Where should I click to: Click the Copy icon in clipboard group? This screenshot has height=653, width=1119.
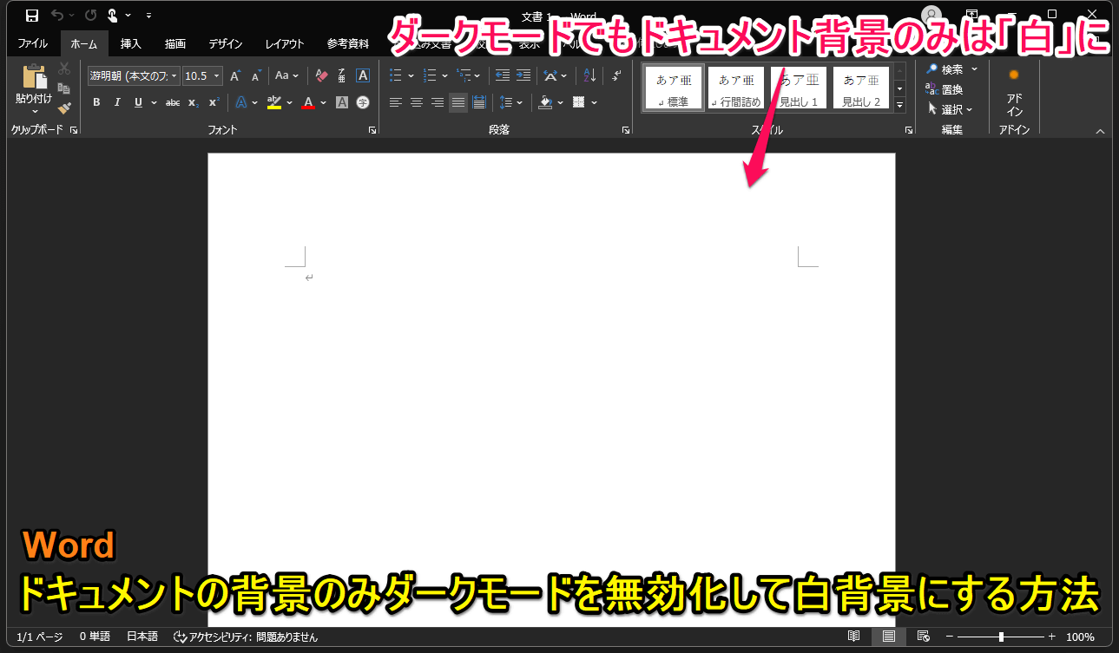pos(64,88)
